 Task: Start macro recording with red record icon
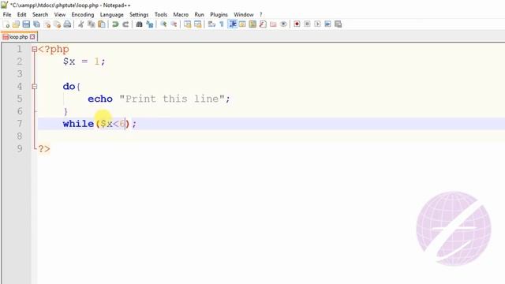point(297,24)
